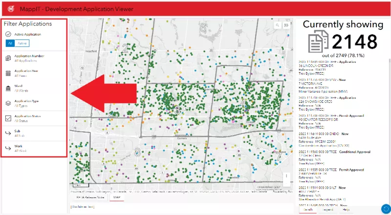The height and width of the screenshot is (215, 391).
Task: Click the blue refresh icon at bottom right
Action: click(x=385, y=209)
